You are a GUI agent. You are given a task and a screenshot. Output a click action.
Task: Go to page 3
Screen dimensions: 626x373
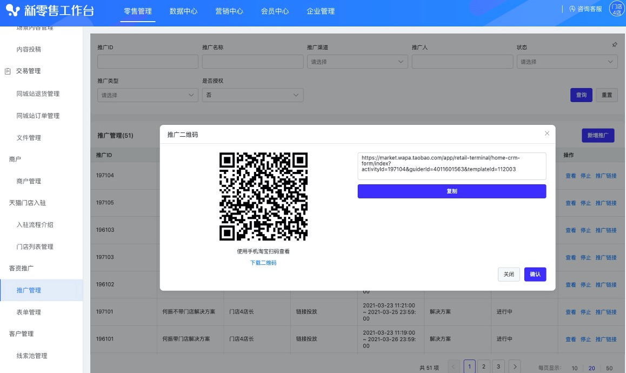498,367
